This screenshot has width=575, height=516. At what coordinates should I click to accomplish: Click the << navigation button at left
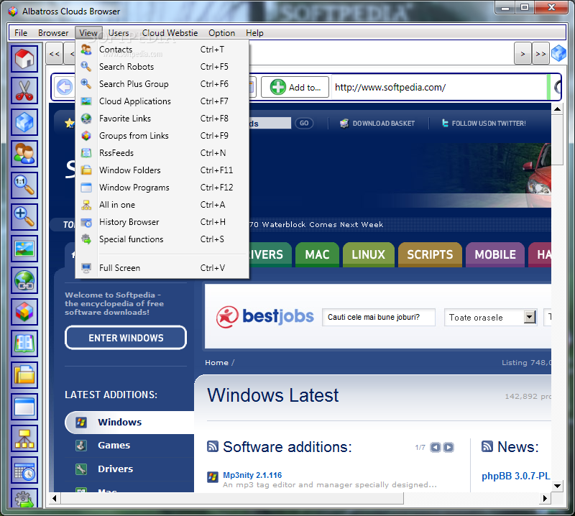[x=55, y=54]
